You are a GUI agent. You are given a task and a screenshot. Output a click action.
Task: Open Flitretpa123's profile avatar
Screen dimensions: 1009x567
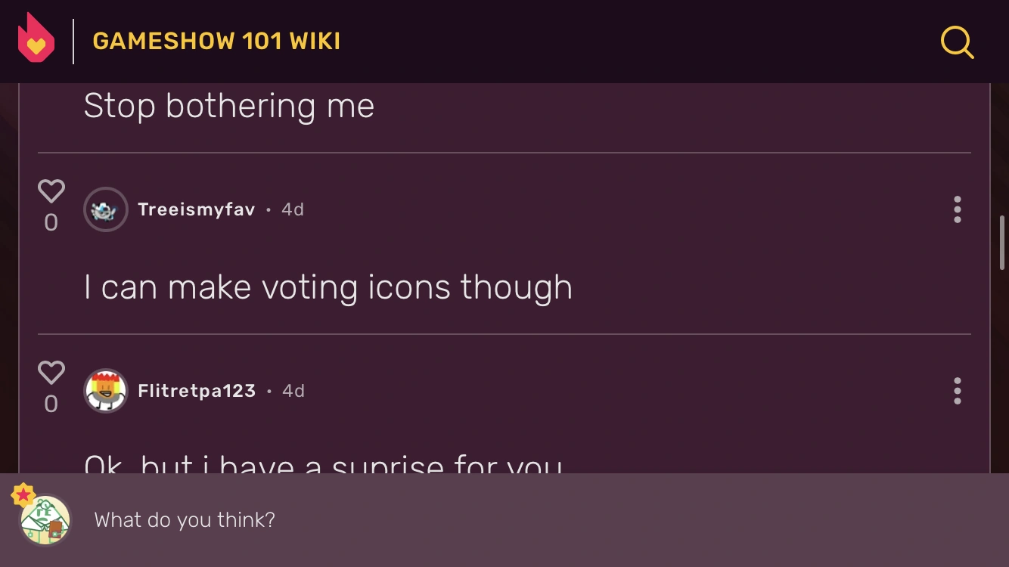point(106,391)
